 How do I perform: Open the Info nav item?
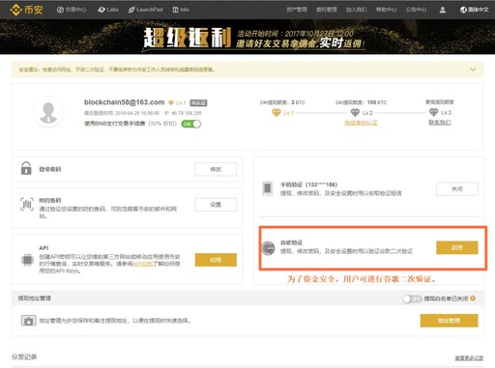[x=181, y=10]
